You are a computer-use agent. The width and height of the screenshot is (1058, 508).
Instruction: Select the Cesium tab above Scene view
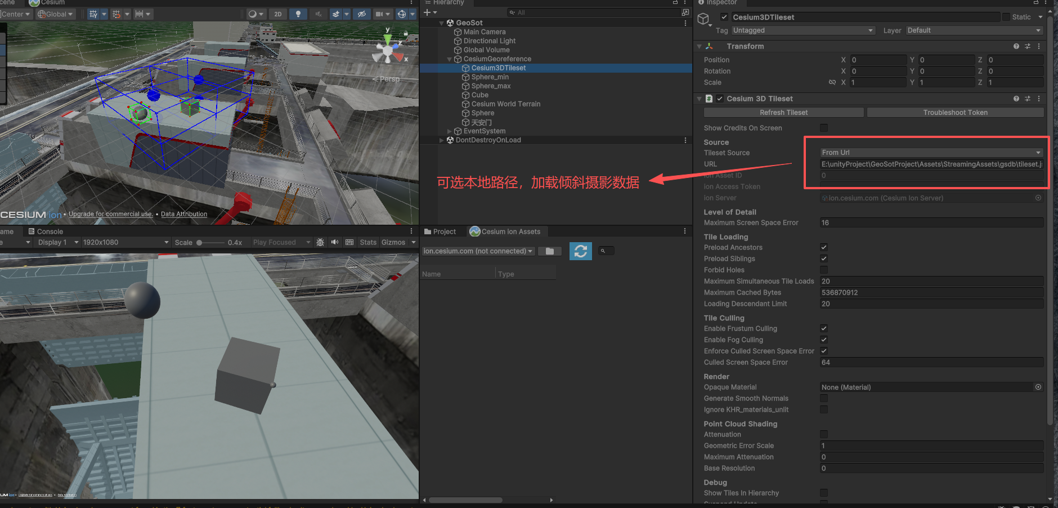(47, 3)
